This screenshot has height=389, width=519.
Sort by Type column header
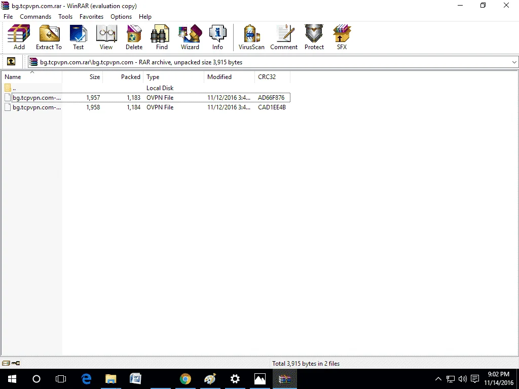point(174,77)
